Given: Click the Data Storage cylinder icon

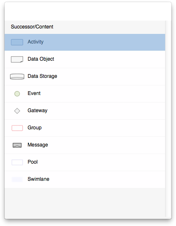Looking at the screenshot, I should [17, 77].
